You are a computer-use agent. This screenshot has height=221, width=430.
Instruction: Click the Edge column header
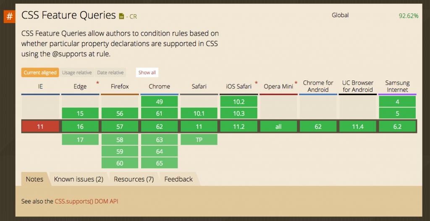click(80, 86)
